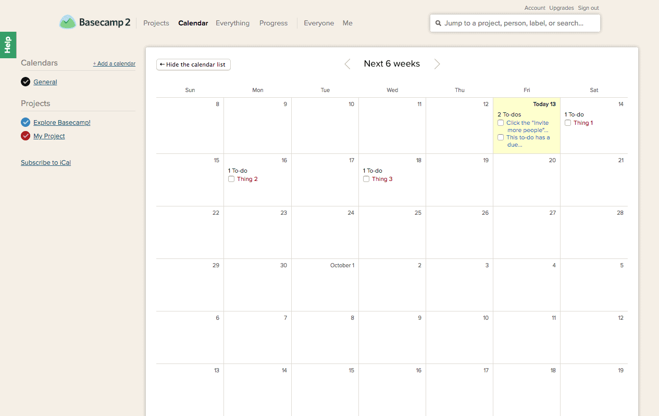Viewport: 659px width, 416px height.
Task: Check off Thing 2 to-do
Action: (231, 179)
